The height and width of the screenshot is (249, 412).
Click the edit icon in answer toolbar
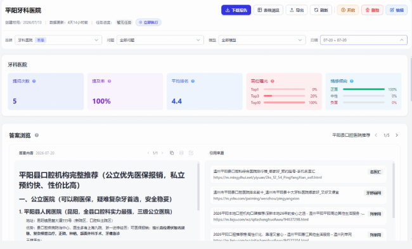pos(191,153)
